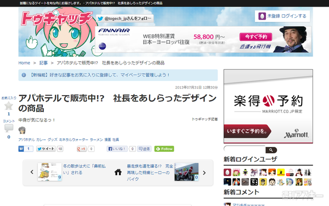Image resolution: width=329 pixels, height=206 pixels.
Task: Open comments via speech bubble icon
Action: pyautogui.click(x=9, y=128)
